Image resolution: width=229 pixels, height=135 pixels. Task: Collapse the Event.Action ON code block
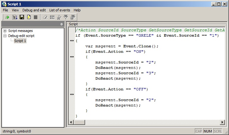[72, 57]
